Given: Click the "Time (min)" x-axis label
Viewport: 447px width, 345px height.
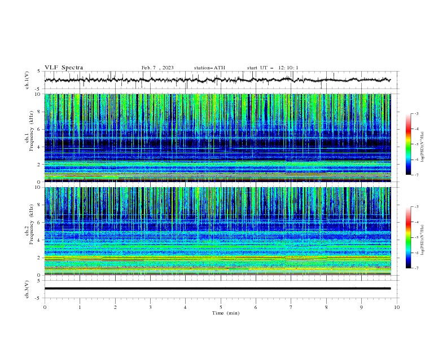Looking at the screenshot, I should click(x=226, y=313).
